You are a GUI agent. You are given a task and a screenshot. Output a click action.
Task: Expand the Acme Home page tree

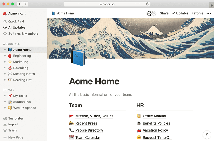5,50
